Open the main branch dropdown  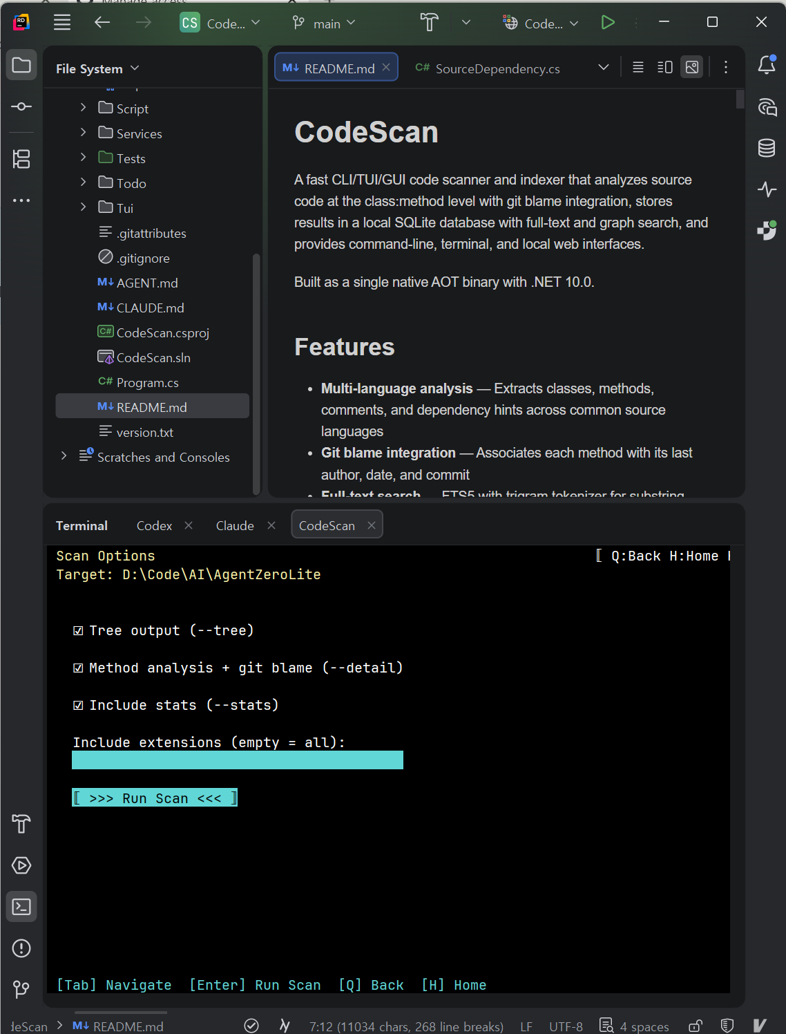point(324,23)
